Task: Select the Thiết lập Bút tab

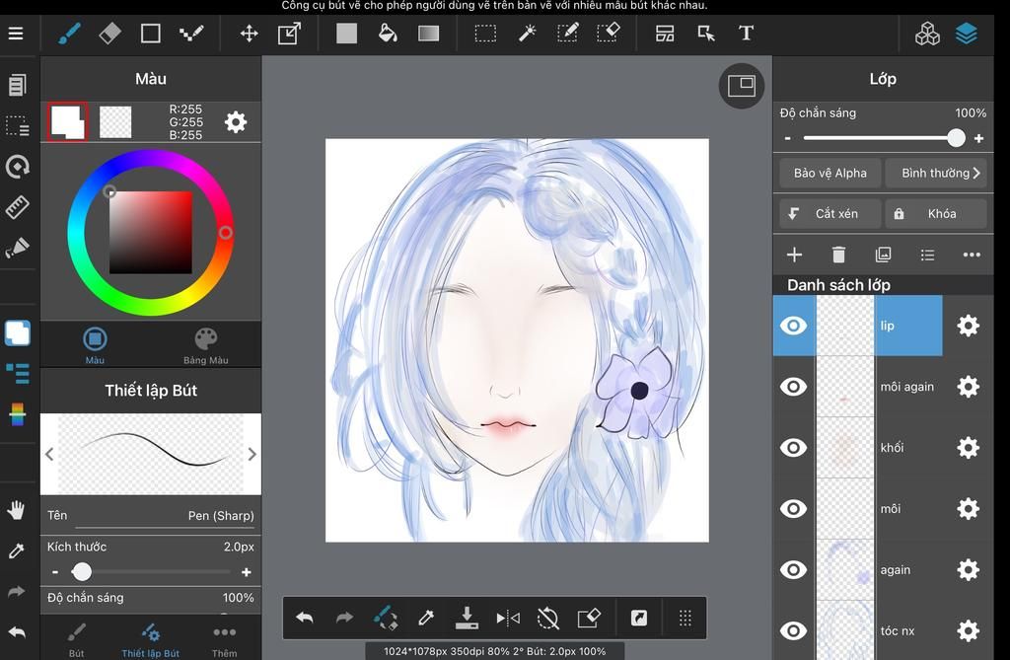Action: (x=151, y=640)
